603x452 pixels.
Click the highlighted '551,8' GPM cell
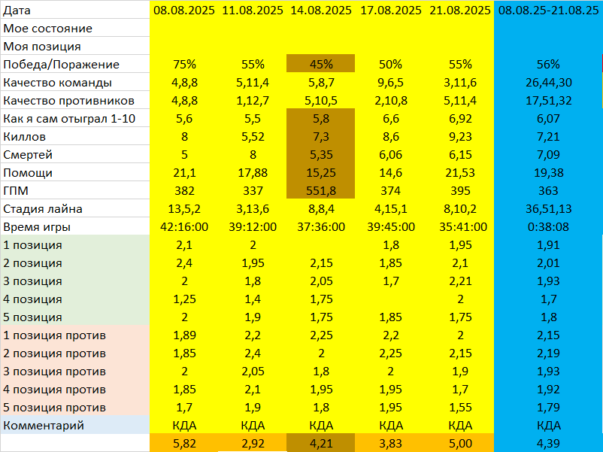321,190
